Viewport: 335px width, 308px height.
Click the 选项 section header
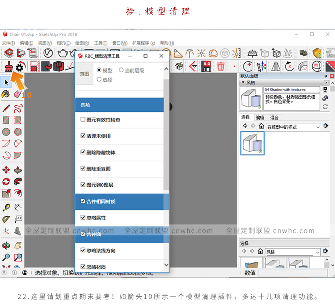point(119,105)
